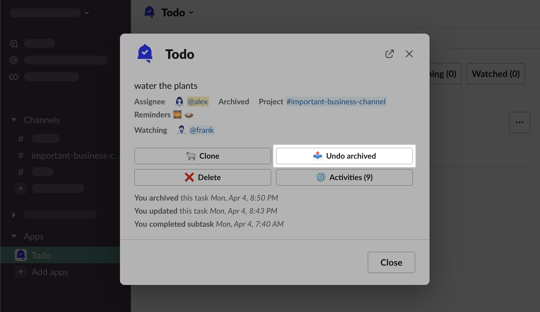Click the add channel plus icon
Screen dimensions: 540x312
(21, 188)
